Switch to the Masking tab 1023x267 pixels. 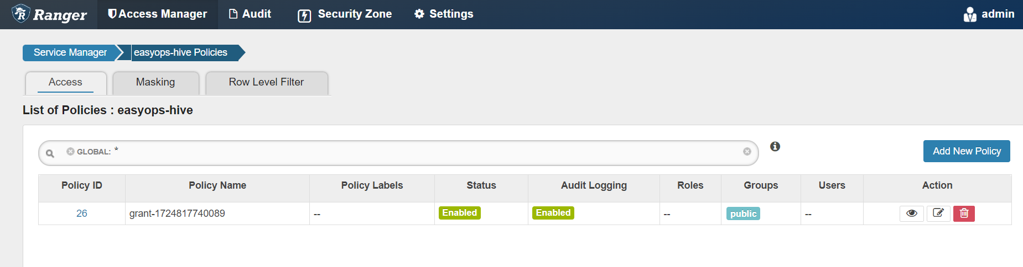point(155,82)
